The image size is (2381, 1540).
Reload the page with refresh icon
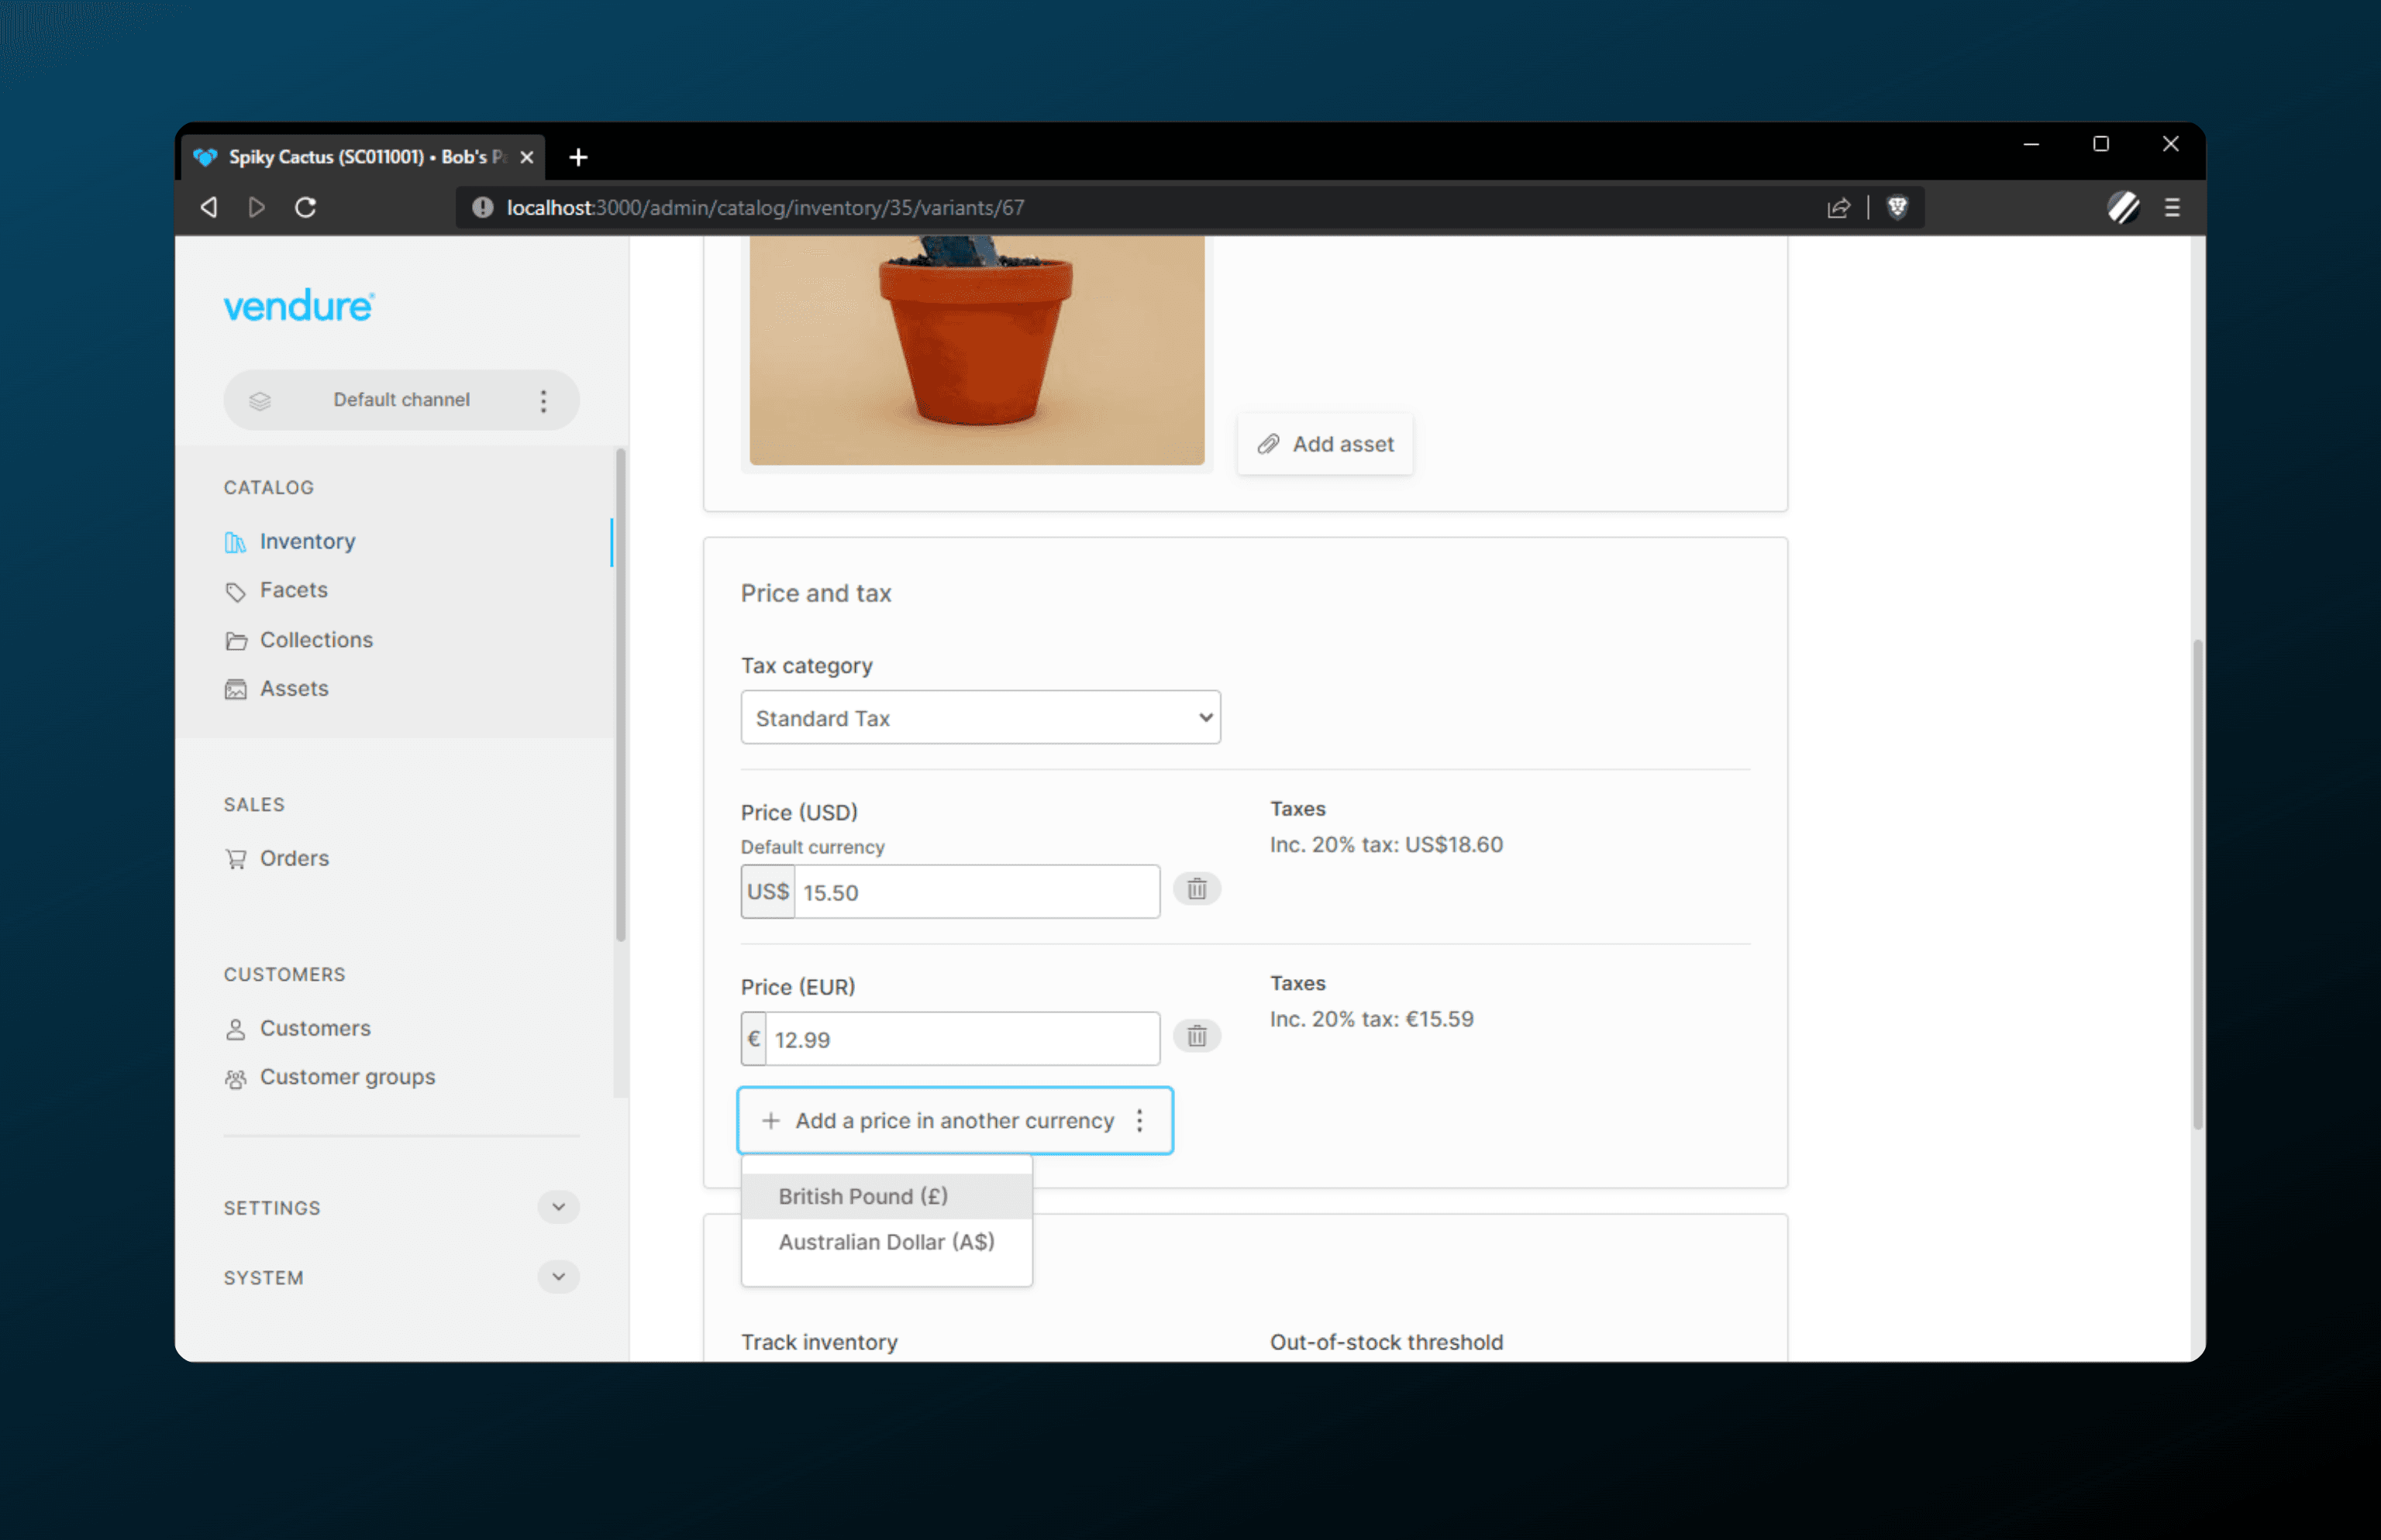point(306,207)
